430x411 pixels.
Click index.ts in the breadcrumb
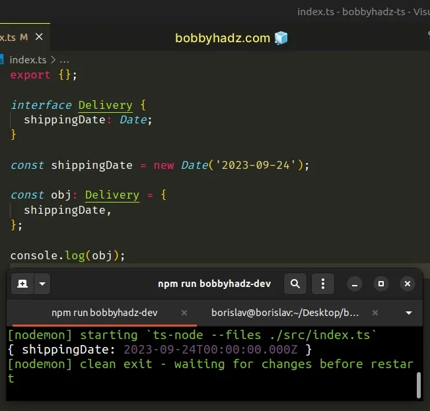28,59
